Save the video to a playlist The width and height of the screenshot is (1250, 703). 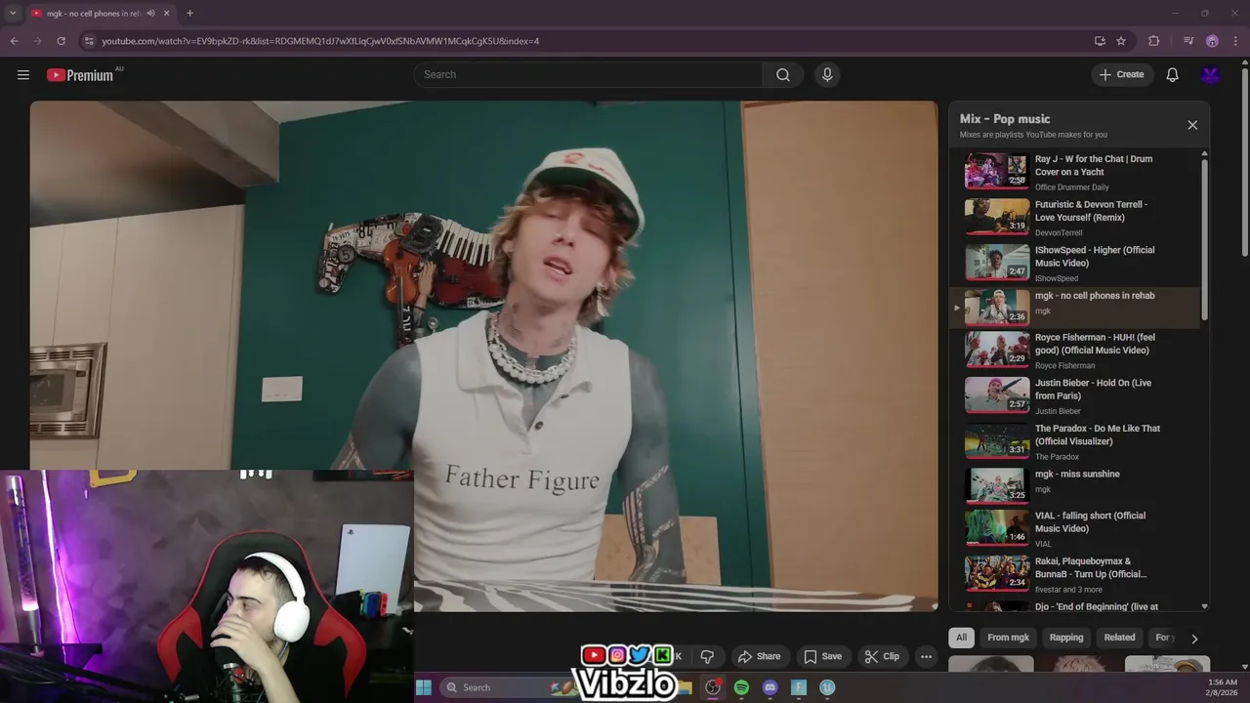click(x=822, y=656)
